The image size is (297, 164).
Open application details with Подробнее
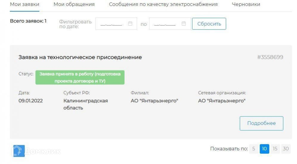tap(261, 123)
